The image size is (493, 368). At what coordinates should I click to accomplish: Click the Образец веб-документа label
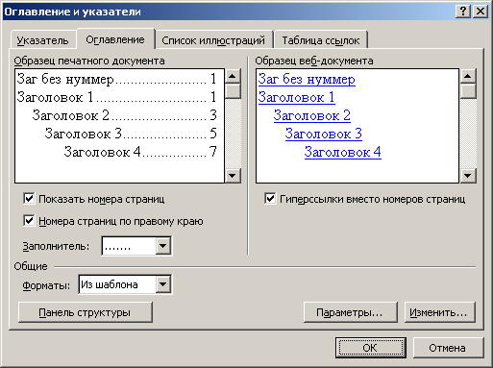pos(314,61)
